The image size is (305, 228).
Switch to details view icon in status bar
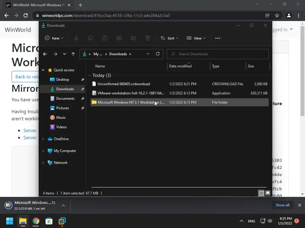point(261,193)
